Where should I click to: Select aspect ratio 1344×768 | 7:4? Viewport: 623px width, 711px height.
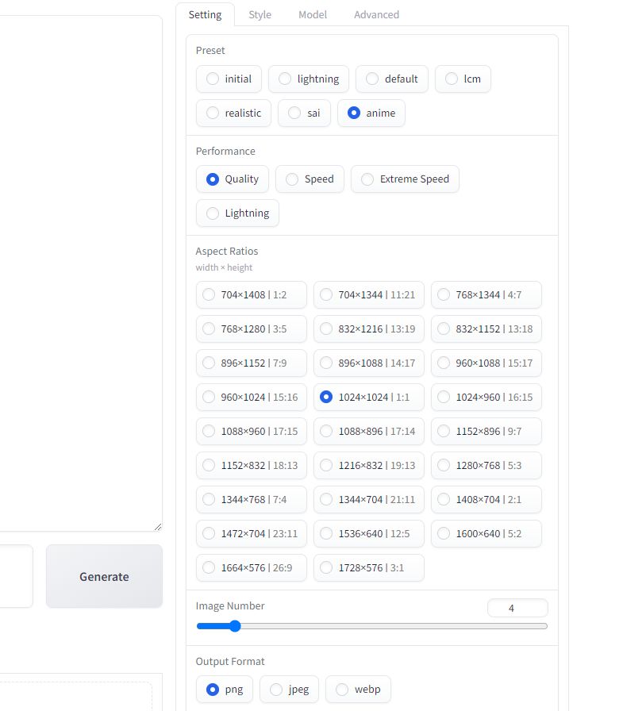pyautogui.click(x=252, y=499)
